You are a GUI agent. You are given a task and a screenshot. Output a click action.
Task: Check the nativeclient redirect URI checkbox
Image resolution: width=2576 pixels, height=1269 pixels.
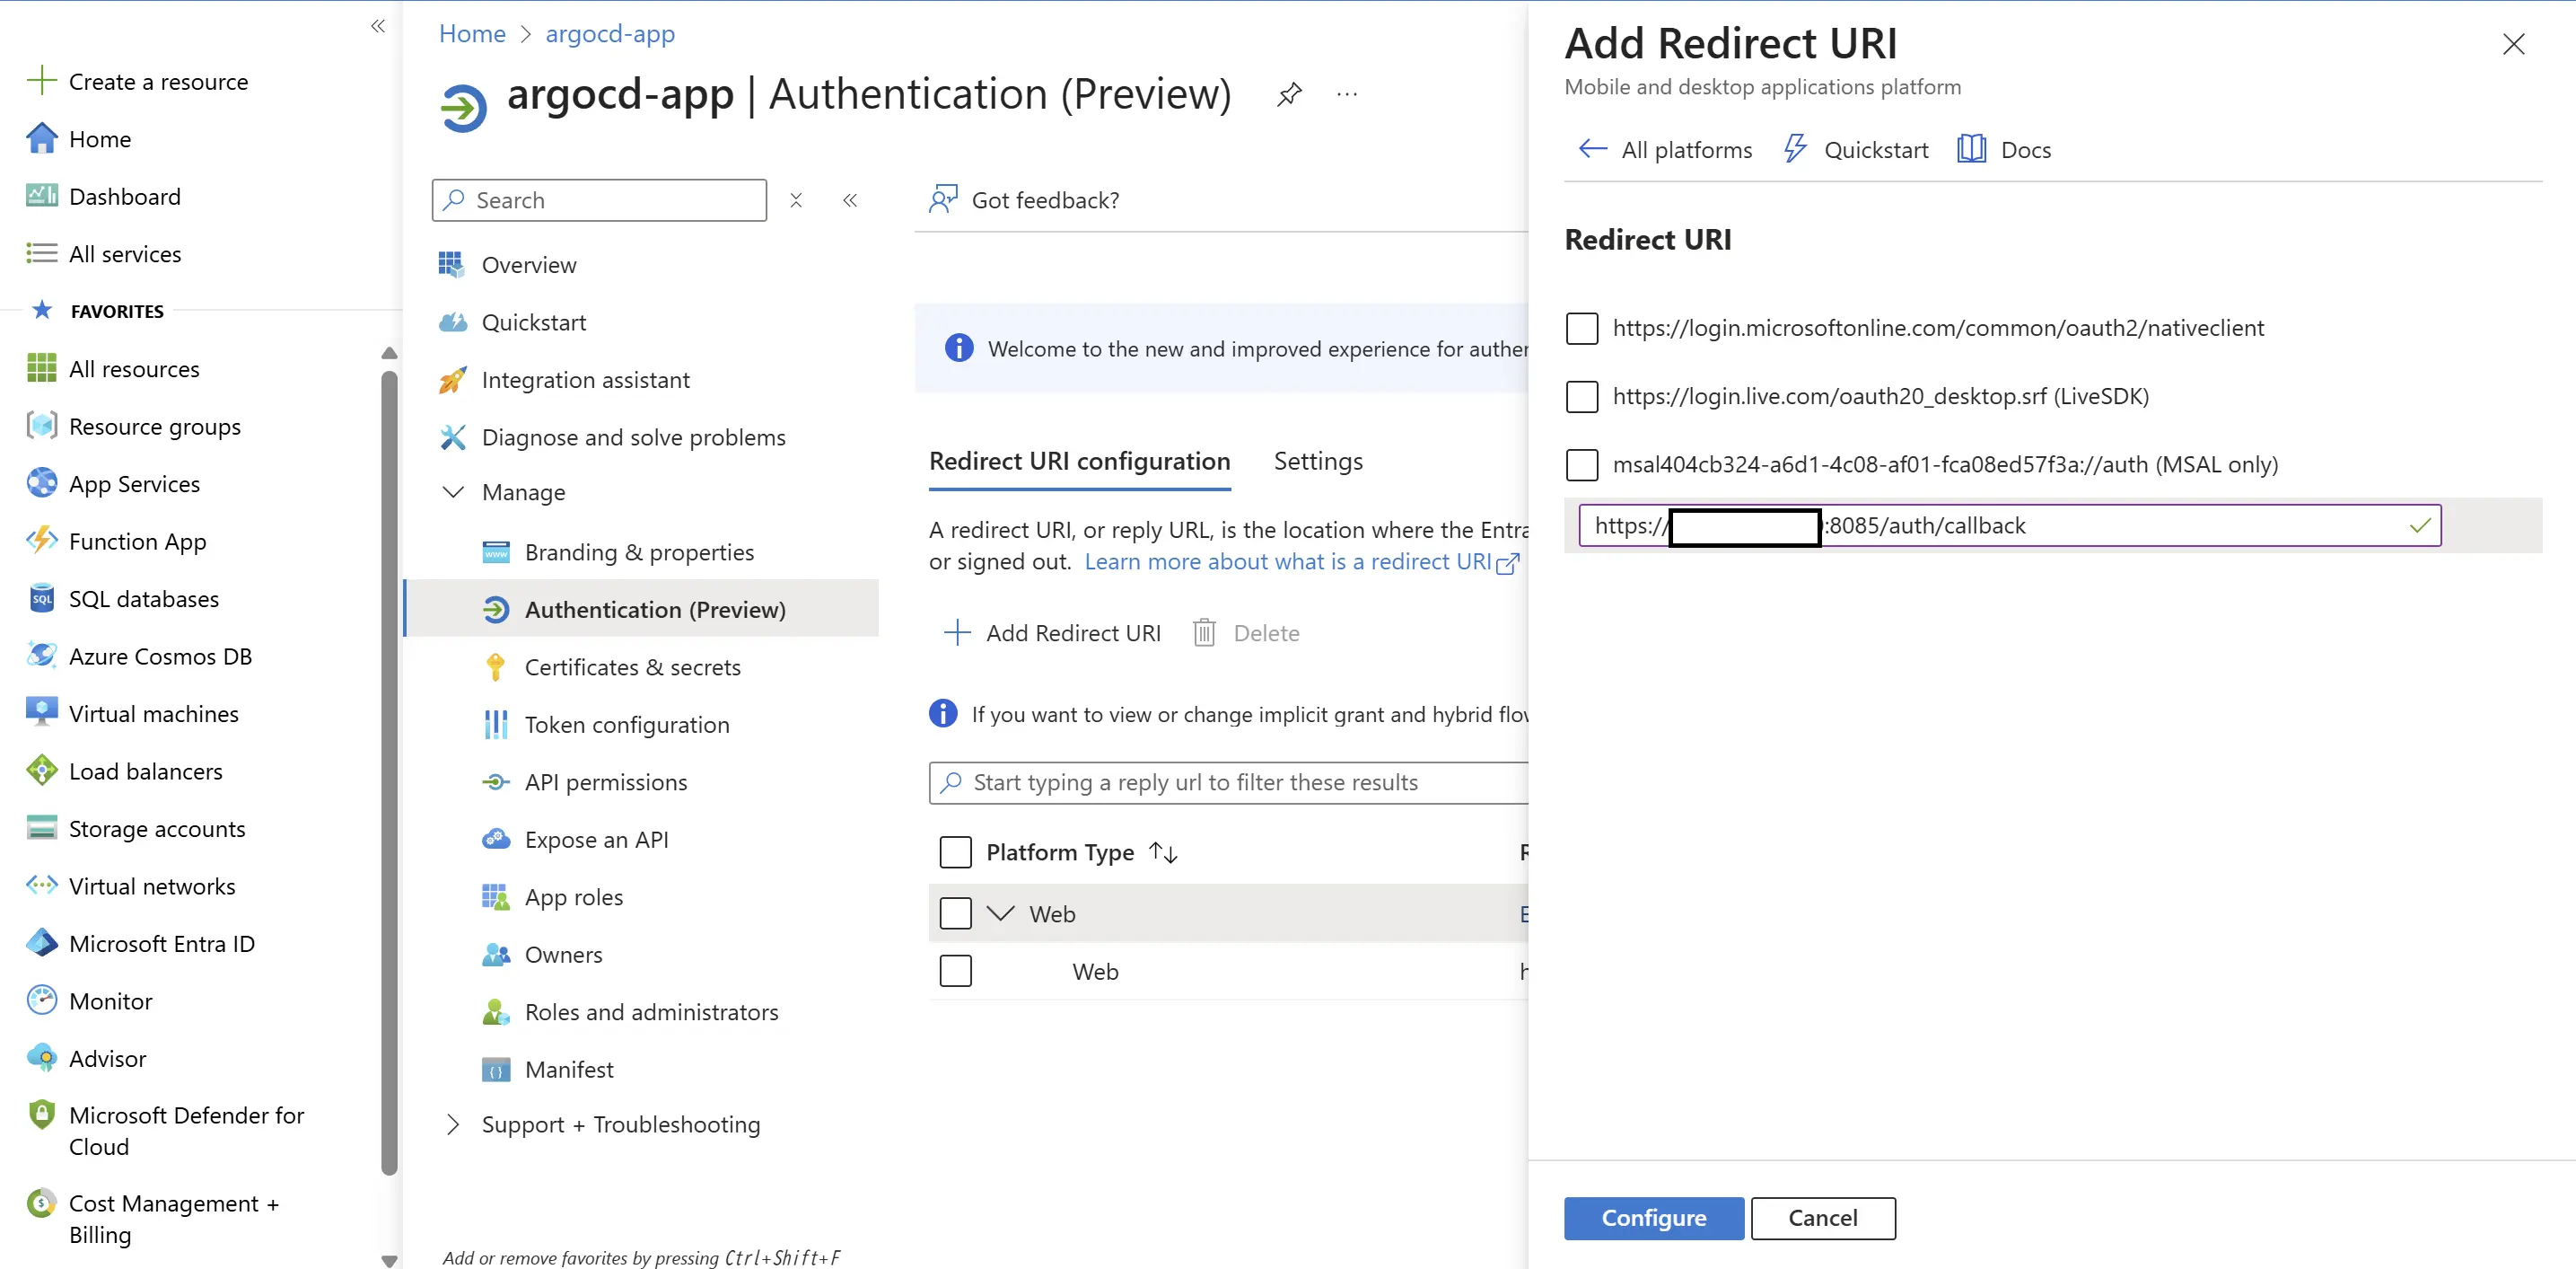(1581, 327)
